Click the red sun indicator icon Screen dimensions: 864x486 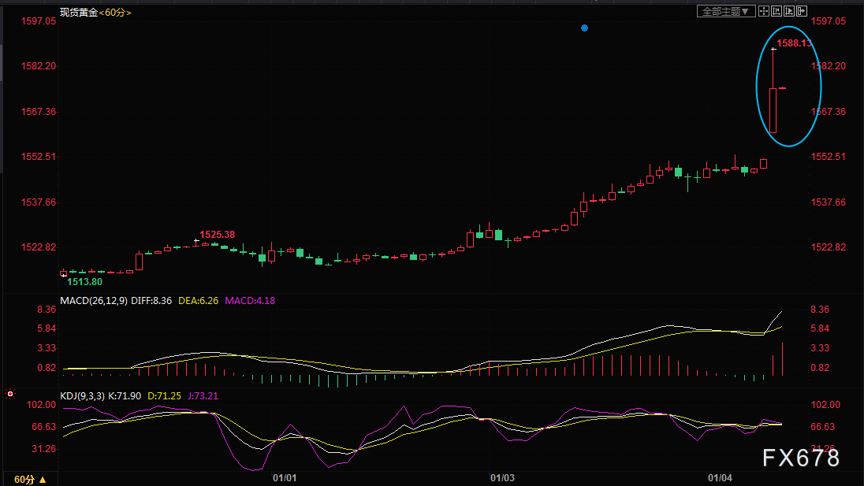pyautogui.click(x=10, y=394)
